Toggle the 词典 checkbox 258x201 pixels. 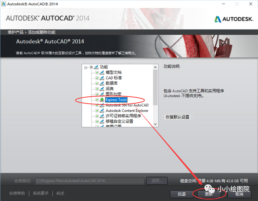click(x=97, y=89)
